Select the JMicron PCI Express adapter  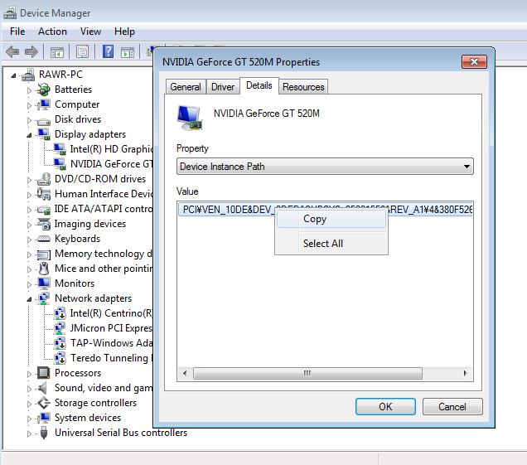(x=111, y=328)
